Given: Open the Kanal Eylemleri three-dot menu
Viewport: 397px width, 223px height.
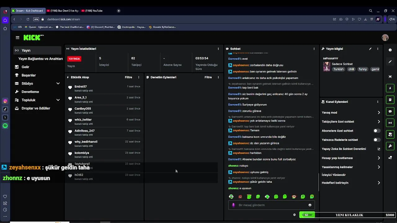Looking at the screenshot, I should (x=377, y=102).
